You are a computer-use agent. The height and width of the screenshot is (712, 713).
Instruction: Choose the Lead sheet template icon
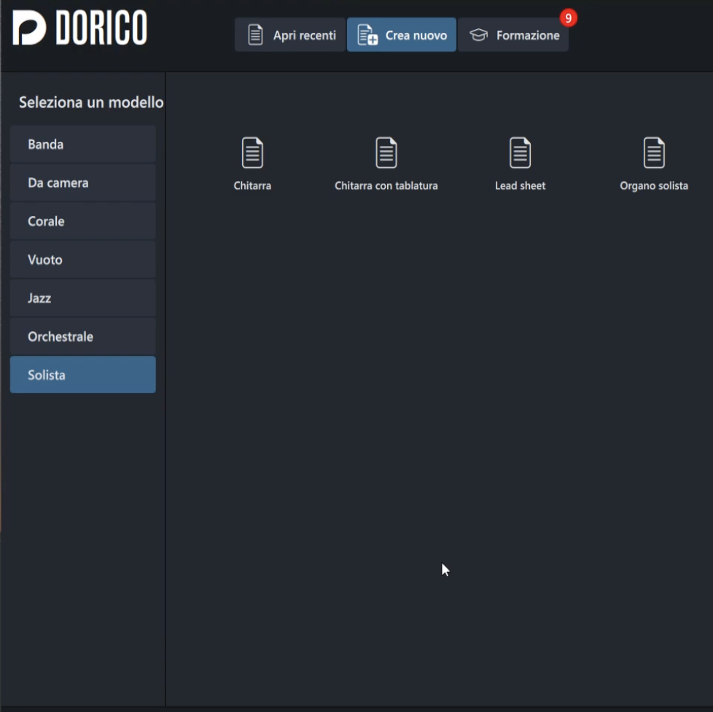coord(520,153)
